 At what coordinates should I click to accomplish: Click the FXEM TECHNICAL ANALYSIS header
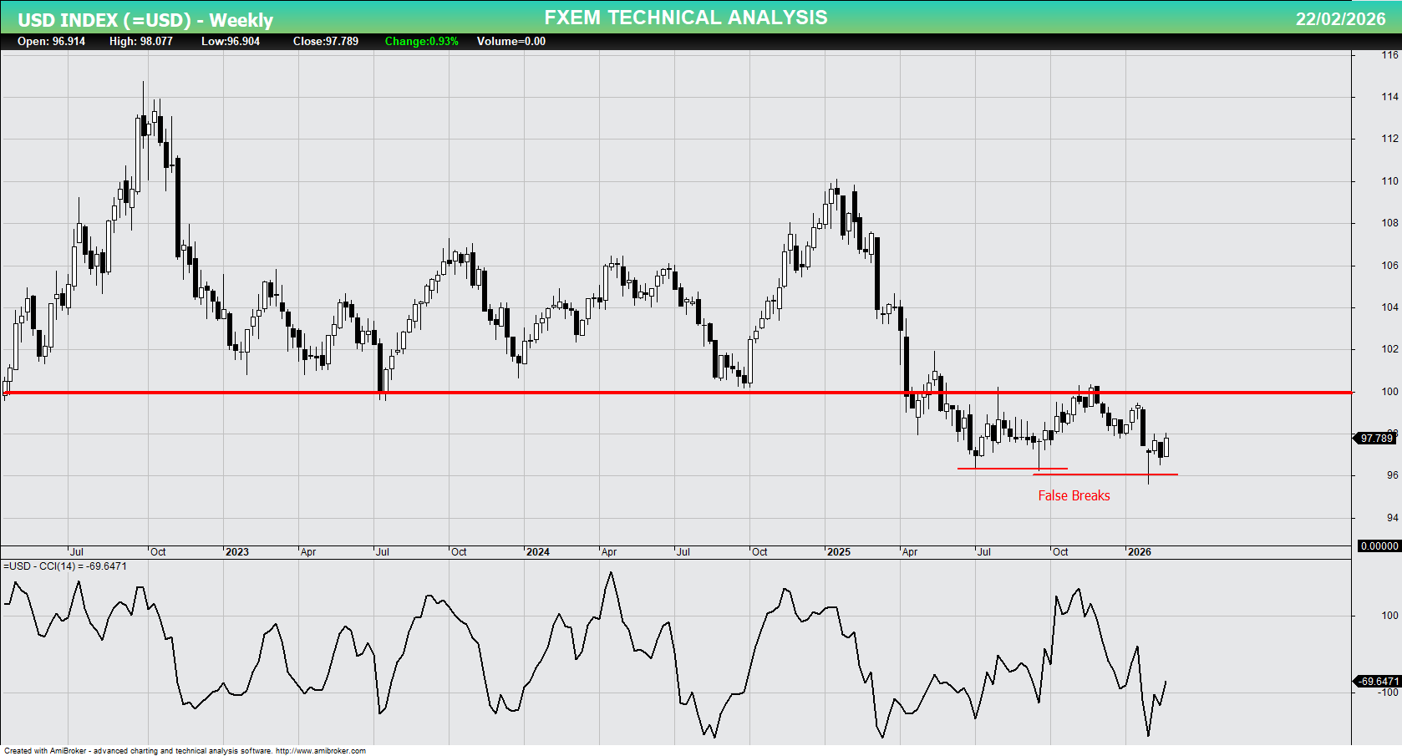pos(685,16)
